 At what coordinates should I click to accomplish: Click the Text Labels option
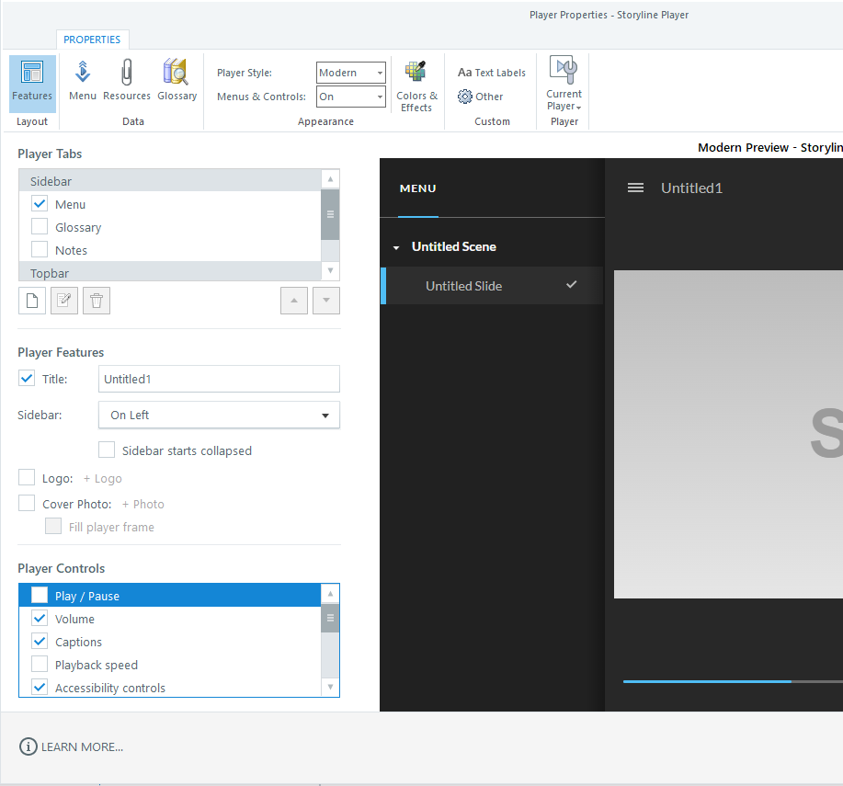click(492, 73)
